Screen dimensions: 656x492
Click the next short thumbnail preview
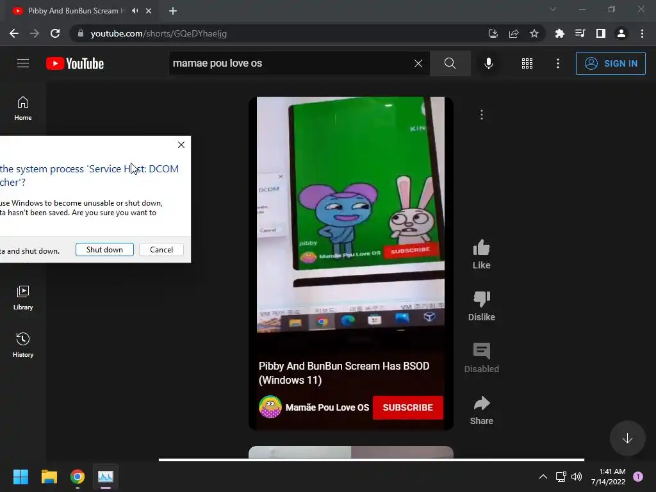coord(350,452)
